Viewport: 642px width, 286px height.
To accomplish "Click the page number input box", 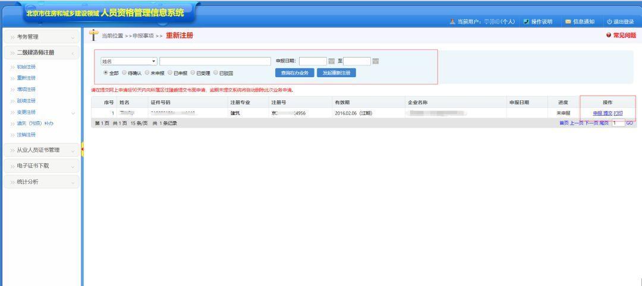I will 618,123.
